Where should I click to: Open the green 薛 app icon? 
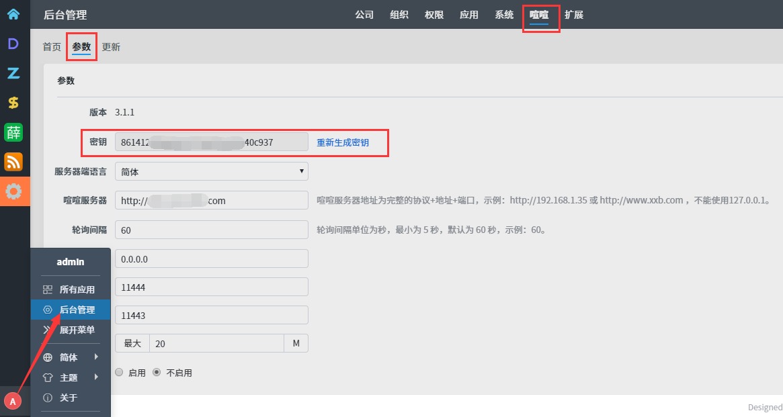click(x=13, y=132)
